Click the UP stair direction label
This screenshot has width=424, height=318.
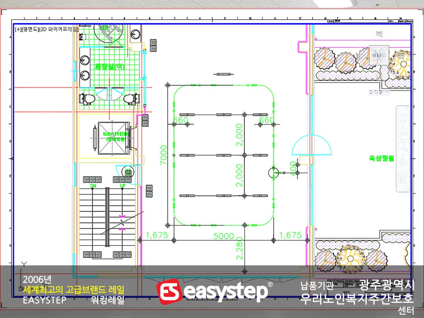tap(123, 186)
